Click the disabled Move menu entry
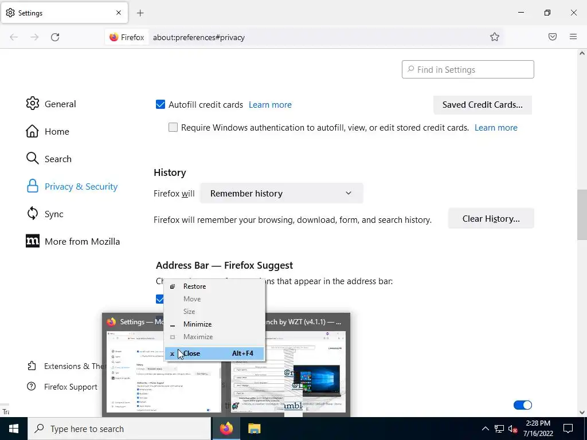The height and width of the screenshot is (440, 587). click(214, 299)
